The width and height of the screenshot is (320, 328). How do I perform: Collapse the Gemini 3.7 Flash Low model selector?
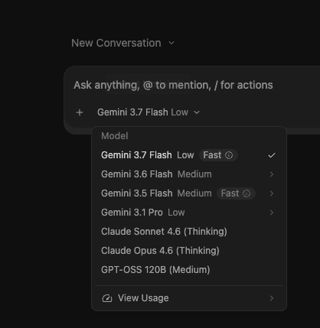coord(149,112)
